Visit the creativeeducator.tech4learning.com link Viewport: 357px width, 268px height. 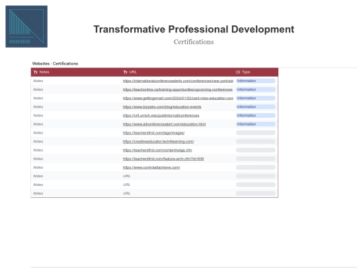[158, 142]
